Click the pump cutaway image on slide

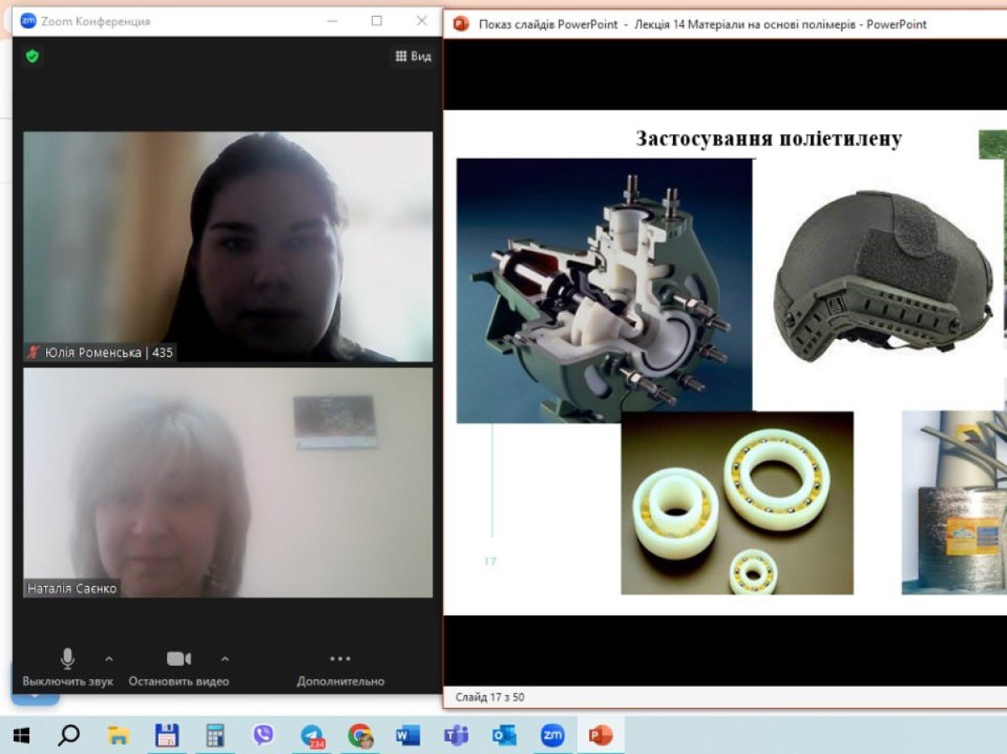pyautogui.click(x=603, y=290)
